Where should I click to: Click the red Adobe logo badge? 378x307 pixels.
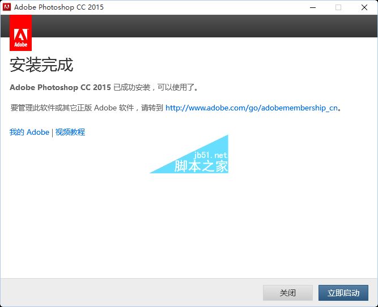coord(21,33)
